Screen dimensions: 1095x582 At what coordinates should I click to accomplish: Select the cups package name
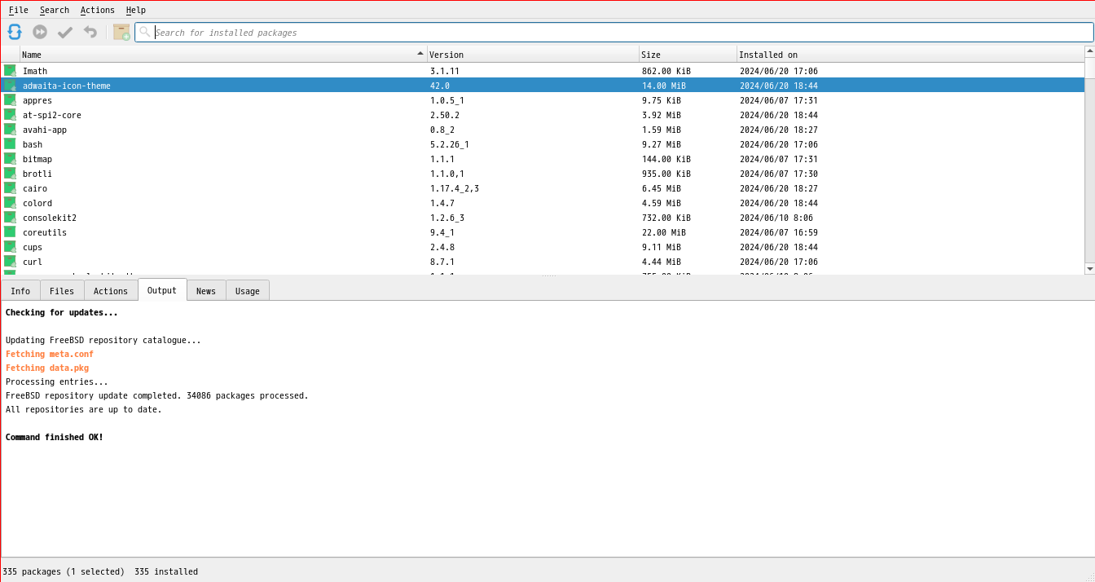coord(33,247)
